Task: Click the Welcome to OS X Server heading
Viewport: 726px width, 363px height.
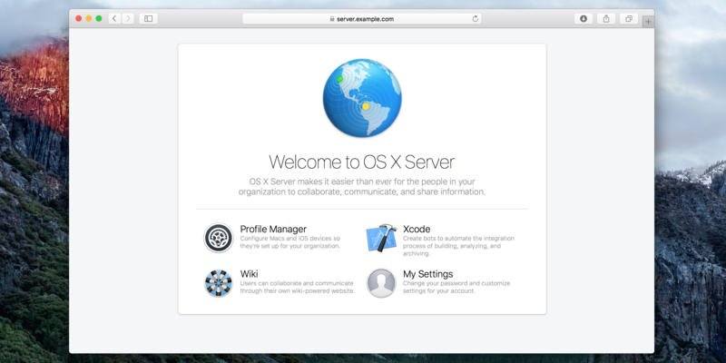Action: [362, 162]
